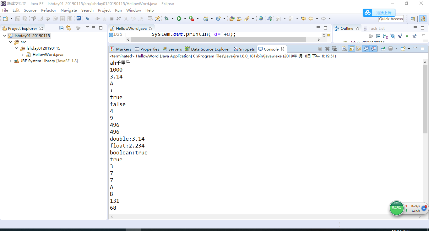Pin the Console view

383,49
